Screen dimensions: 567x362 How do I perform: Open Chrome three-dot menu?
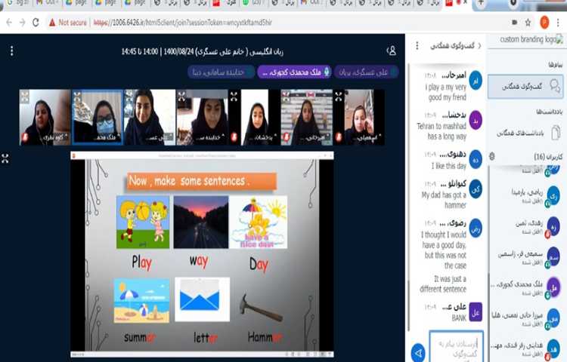click(559, 23)
